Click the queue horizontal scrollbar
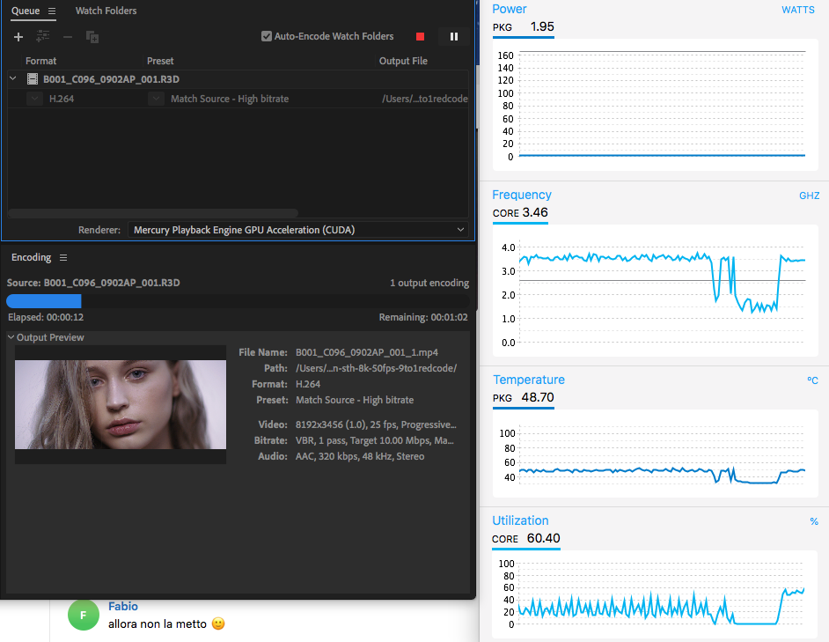The image size is (829, 642). (x=153, y=213)
